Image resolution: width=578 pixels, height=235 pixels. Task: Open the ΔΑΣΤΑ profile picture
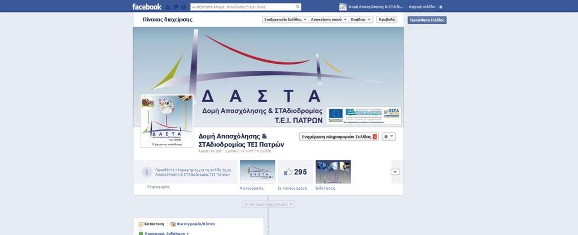(167, 121)
